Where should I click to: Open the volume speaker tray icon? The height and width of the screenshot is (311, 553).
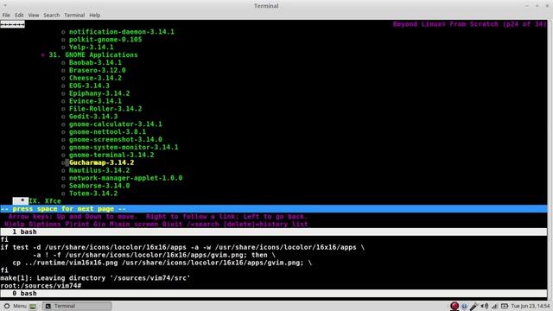point(485,306)
